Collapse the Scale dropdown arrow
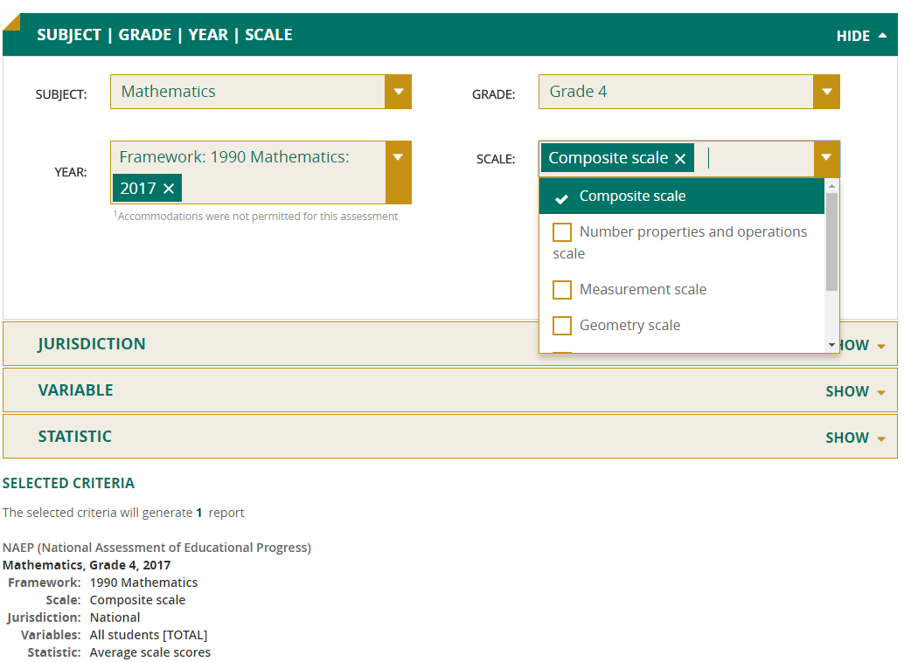This screenshot has height=662, width=904. (x=826, y=158)
